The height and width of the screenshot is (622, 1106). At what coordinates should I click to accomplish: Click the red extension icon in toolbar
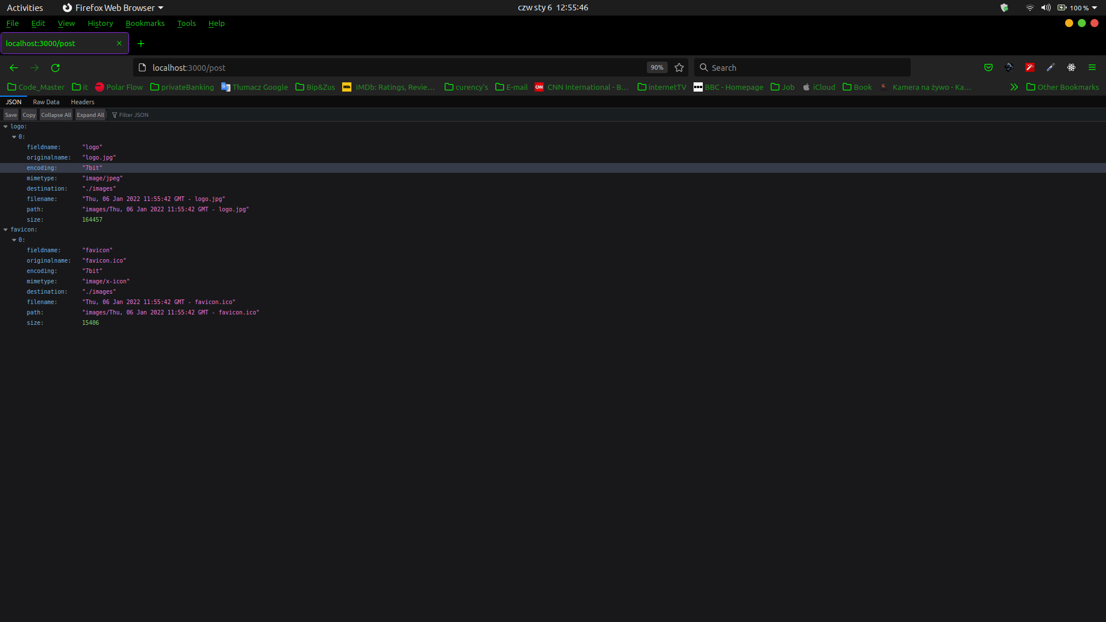coord(1030,68)
